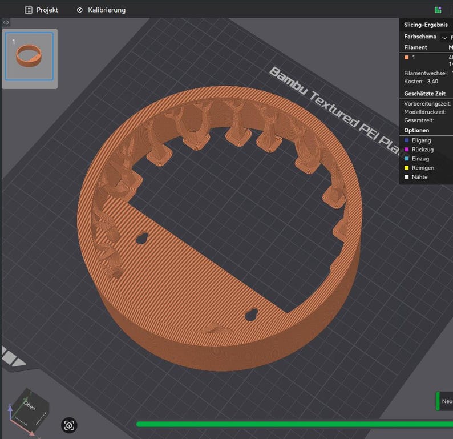Open the Kalibrierung tab
This screenshot has height=439, width=453.
pos(101,10)
